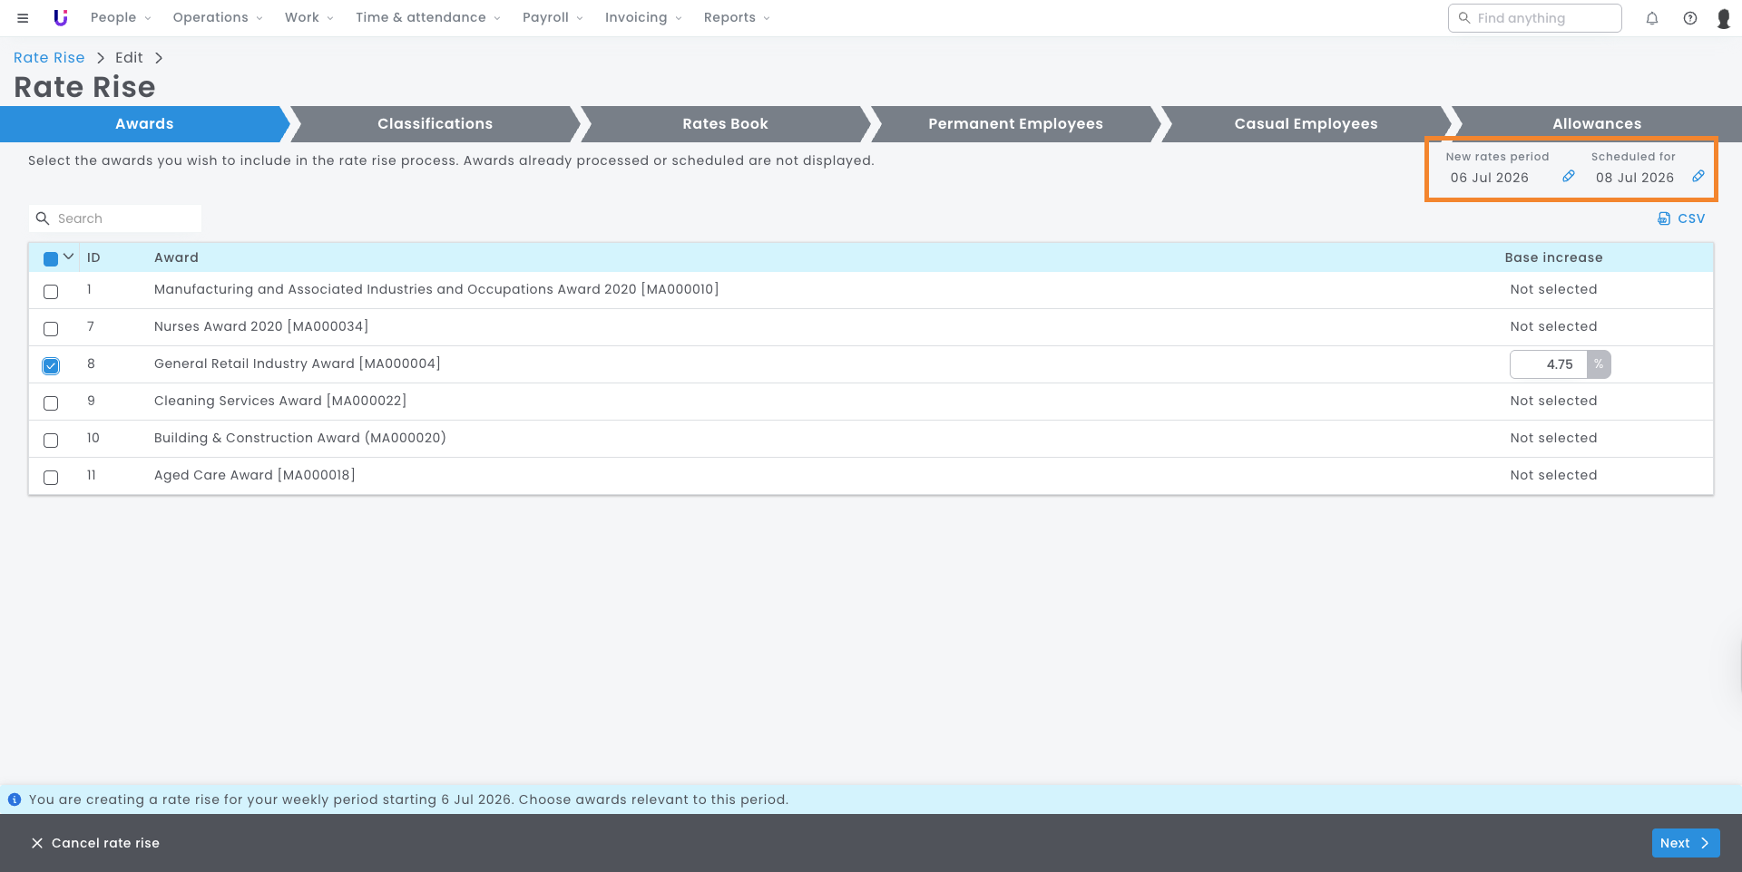Proceed with the Next button
Image resolution: width=1742 pixels, height=872 pixels.
1686,843
